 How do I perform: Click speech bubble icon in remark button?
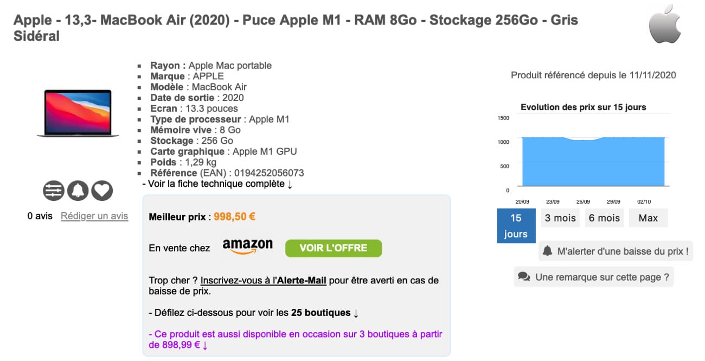pyautogui.click(x=524, y=277)
